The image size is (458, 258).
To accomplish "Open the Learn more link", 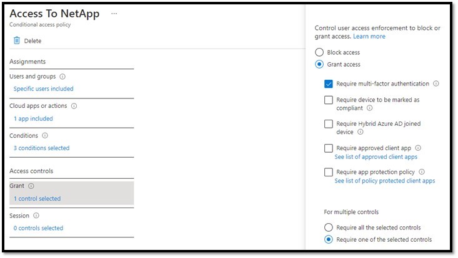I will click(x=369, y=36).
